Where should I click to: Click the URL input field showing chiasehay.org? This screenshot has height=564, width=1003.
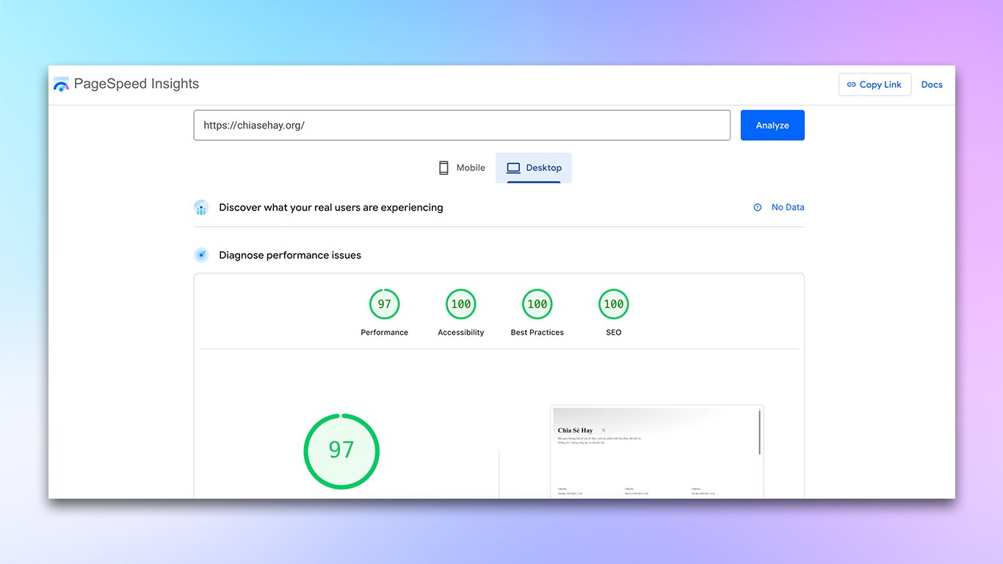[x=461, y=125]
